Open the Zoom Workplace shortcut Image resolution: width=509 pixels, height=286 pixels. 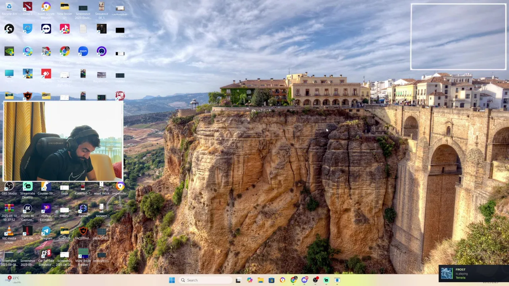83,51
